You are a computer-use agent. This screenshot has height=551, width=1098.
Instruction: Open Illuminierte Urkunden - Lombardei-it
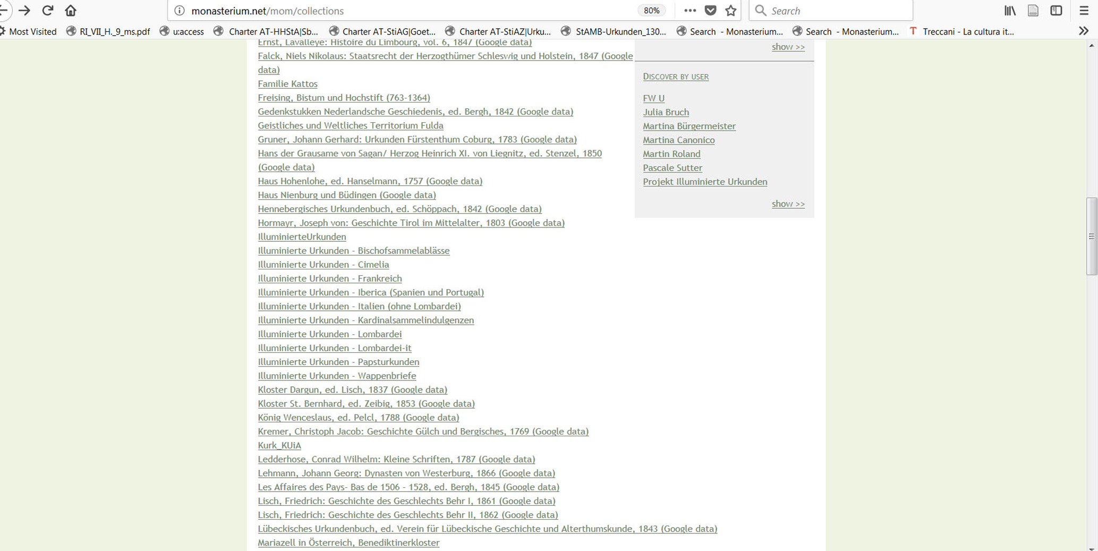point(335,348)
